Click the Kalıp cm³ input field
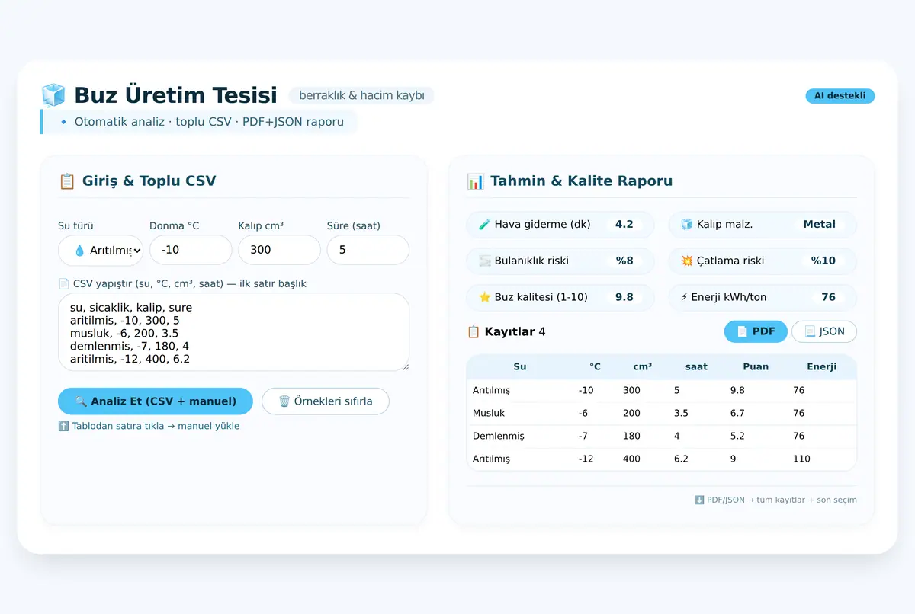Viewport: 915px width, 614px height. 279,250
